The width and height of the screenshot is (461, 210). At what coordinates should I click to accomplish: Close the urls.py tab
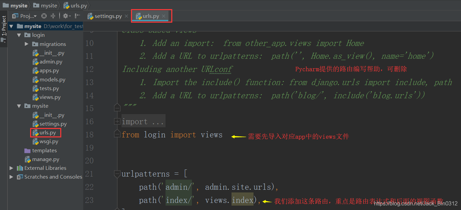point(163,16)
